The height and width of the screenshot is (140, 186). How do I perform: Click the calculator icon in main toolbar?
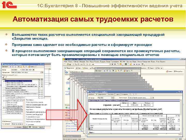click(126, 64)
